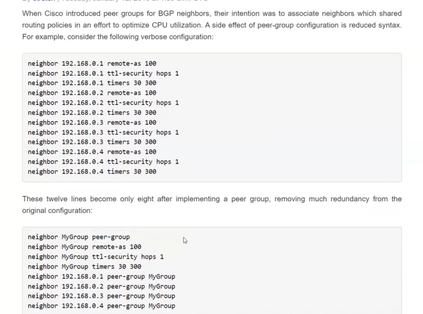Click the 'neighbor 192.168.0.3 ttl-security hops 1' line
The image size is (423, 314).
103,132
